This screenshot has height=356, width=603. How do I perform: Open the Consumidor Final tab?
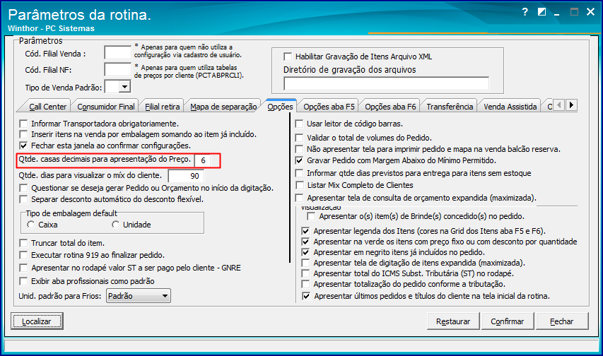pyautogui.click(x=106, y=107)
